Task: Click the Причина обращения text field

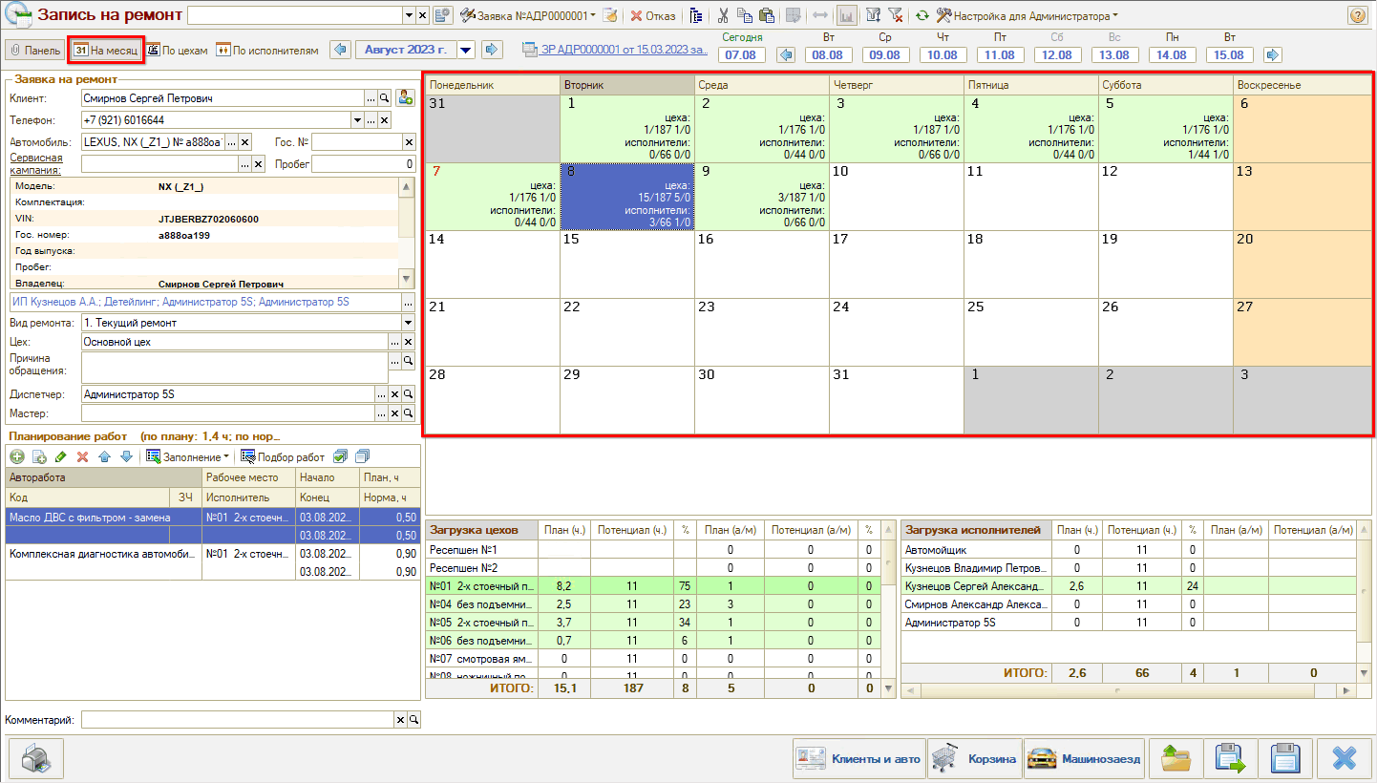Action: [x=234, y=368]
